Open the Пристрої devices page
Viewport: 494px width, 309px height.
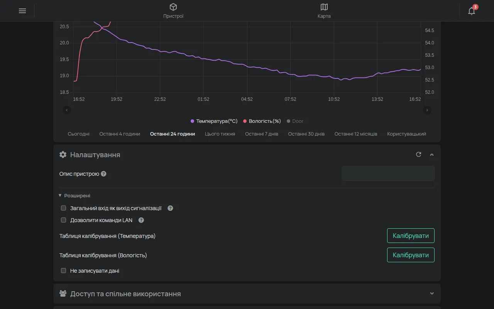pyautogui.click(x=173, y=11)
